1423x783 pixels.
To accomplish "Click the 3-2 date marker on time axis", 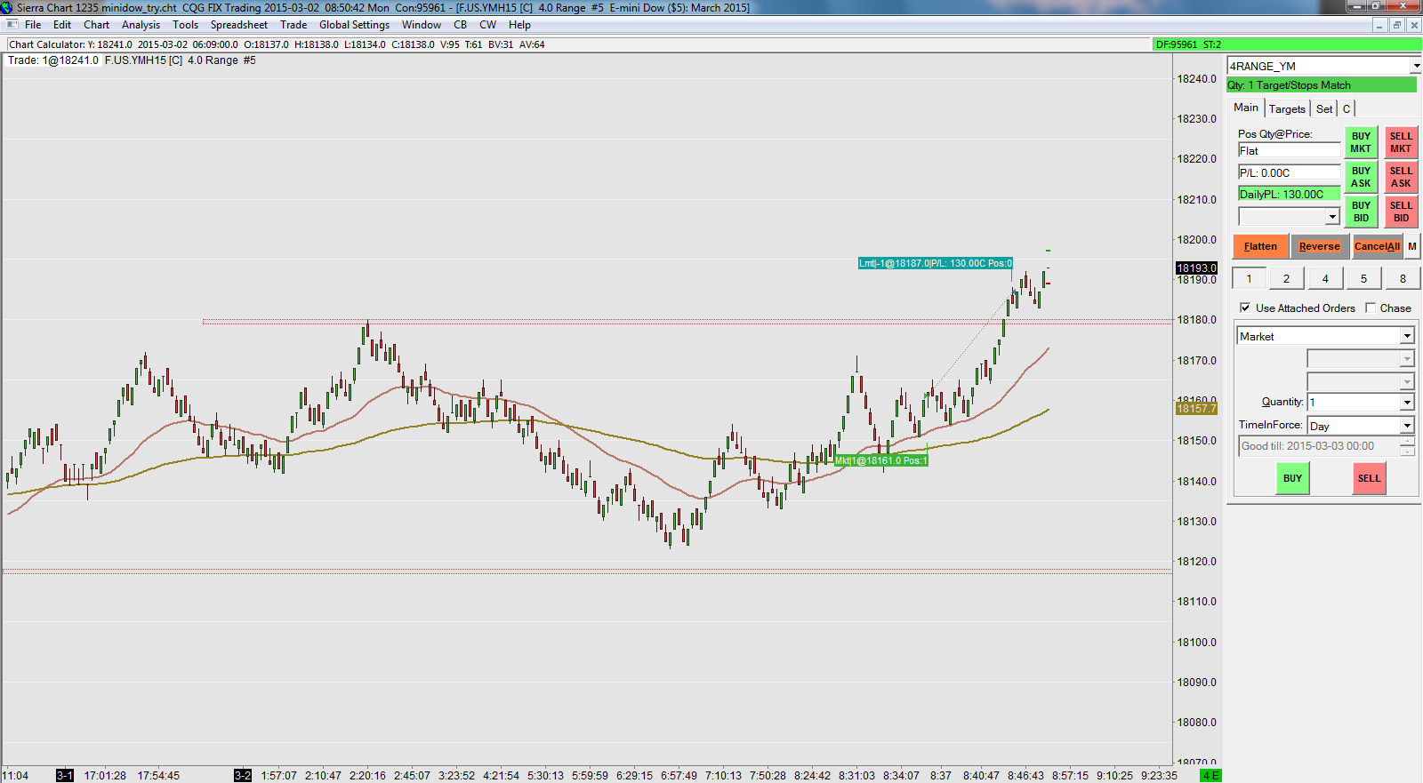I will [243, 776].
